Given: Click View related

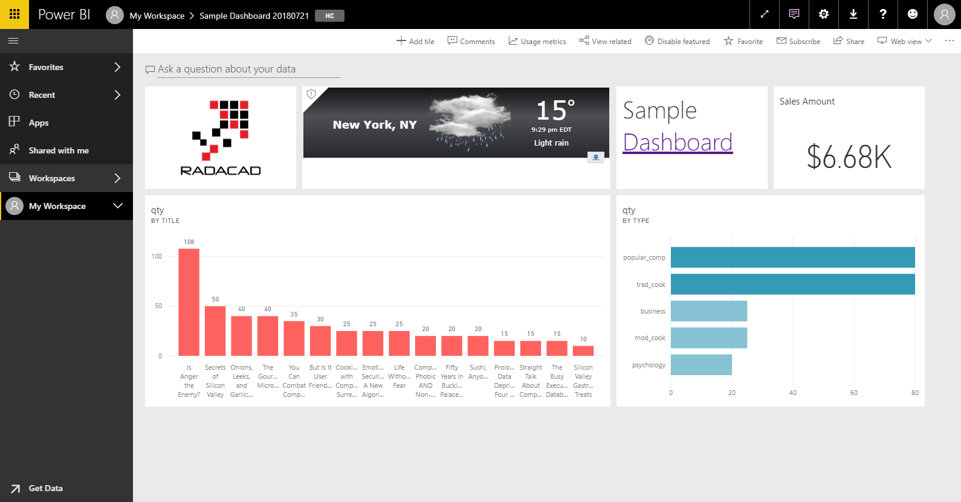Looking at the screenshot, I should (605, 41).
